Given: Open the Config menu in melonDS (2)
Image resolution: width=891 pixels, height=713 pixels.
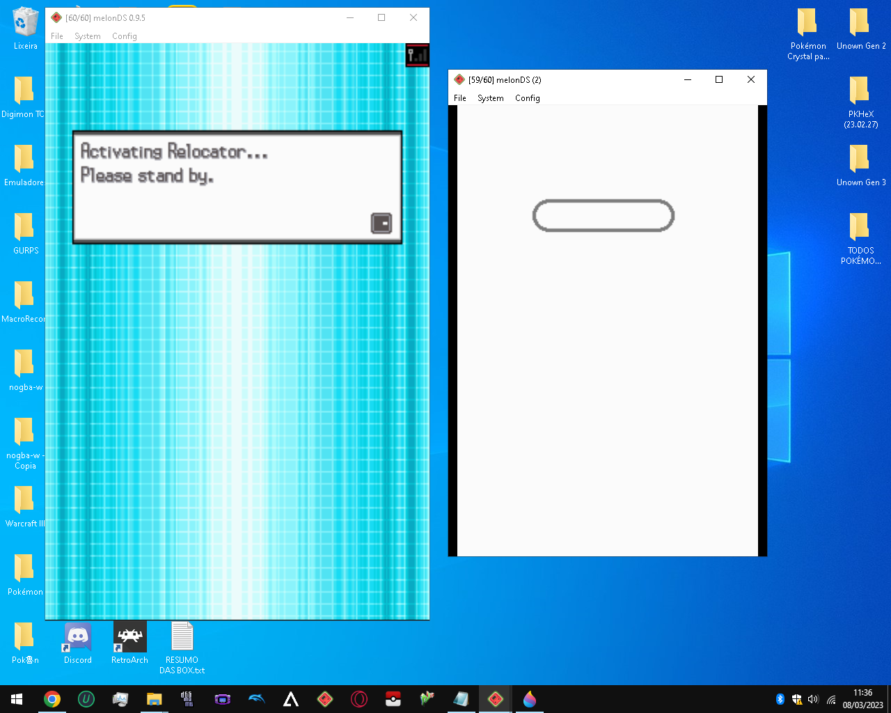Looking at the screenshot, I should pyautogui.click(x=527, y=98).
